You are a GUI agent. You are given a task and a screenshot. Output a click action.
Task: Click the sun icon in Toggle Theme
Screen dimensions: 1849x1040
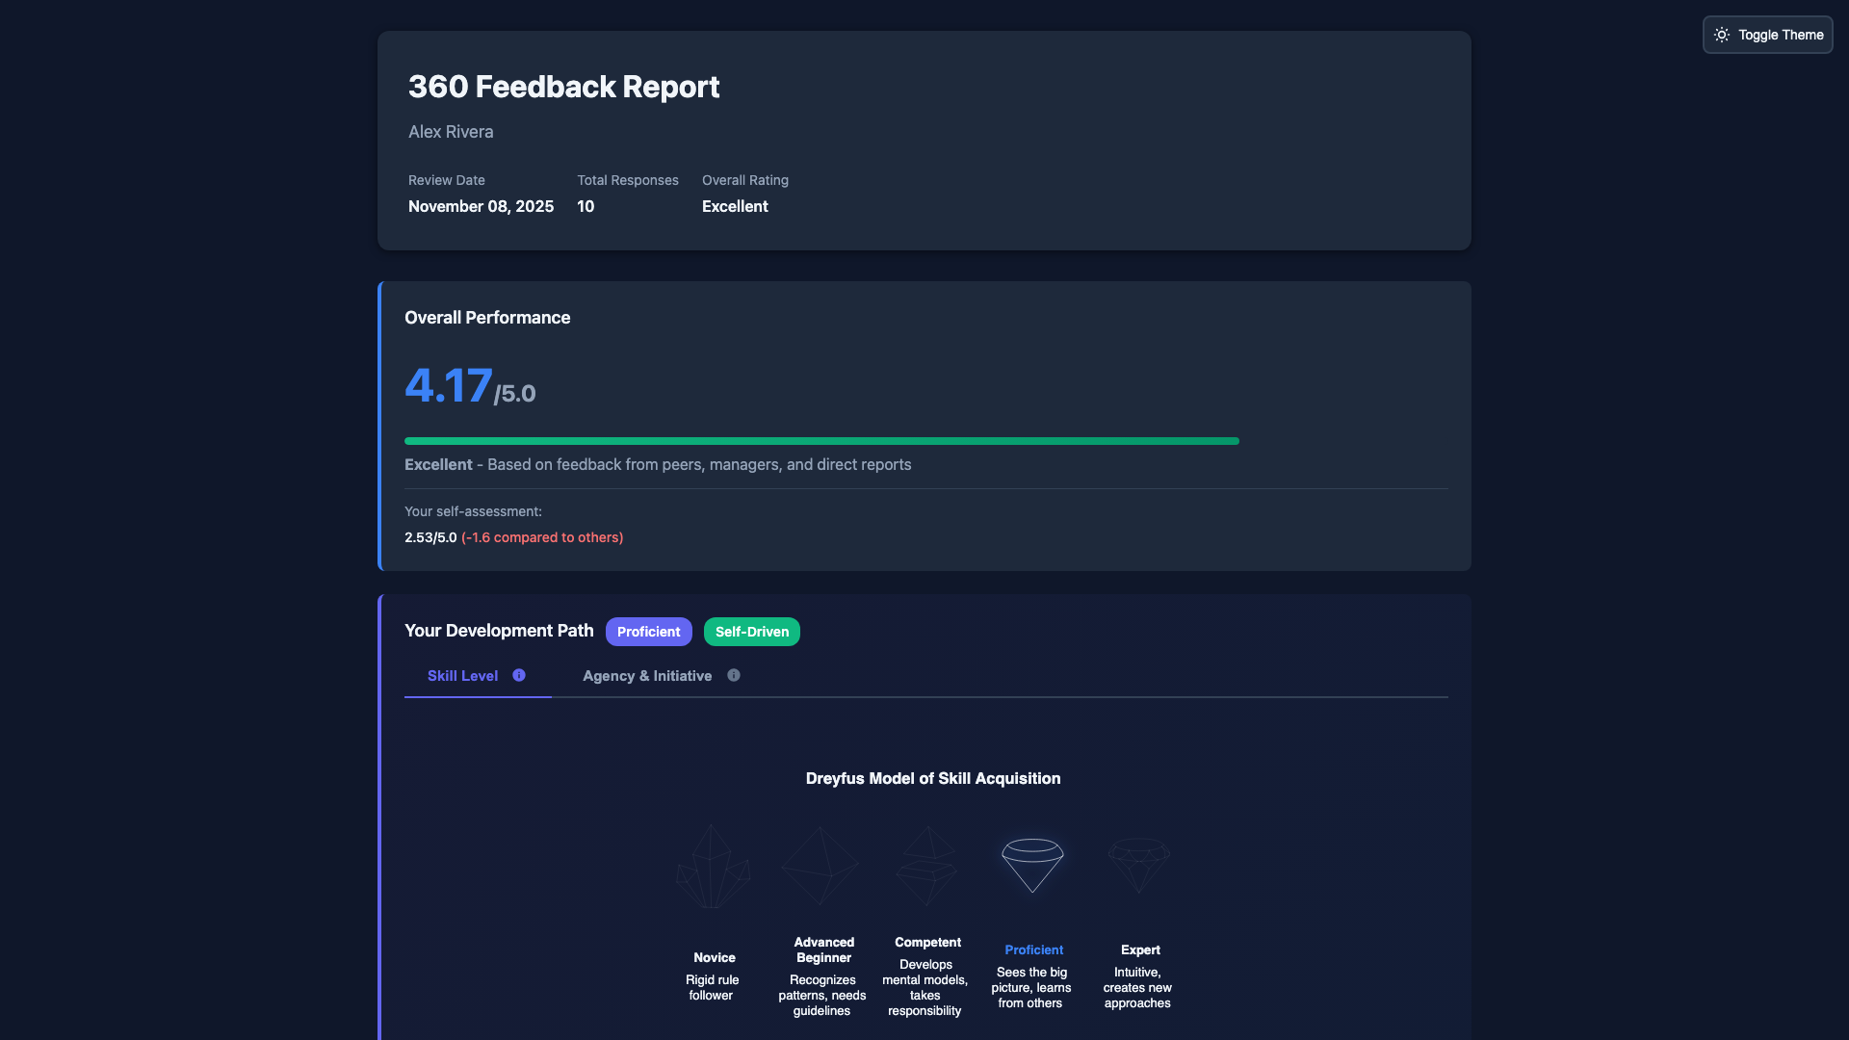point(1723,35)
